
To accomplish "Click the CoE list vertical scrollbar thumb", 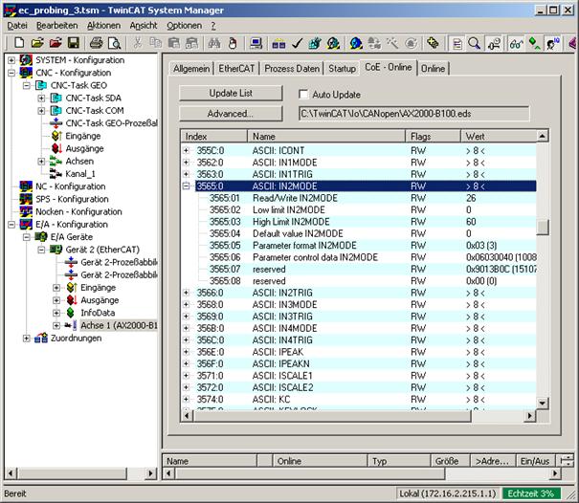I will 542,227.
